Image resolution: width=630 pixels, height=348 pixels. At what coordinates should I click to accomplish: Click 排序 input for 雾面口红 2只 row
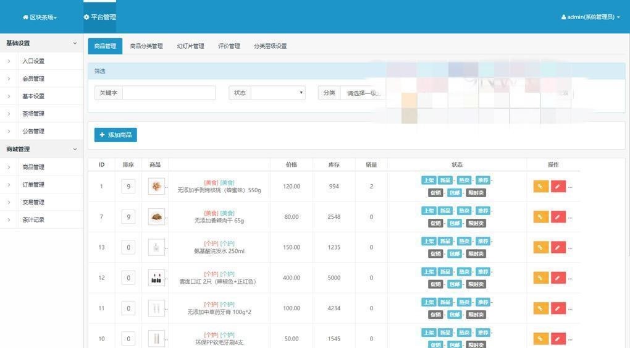[x=128, y=278]
